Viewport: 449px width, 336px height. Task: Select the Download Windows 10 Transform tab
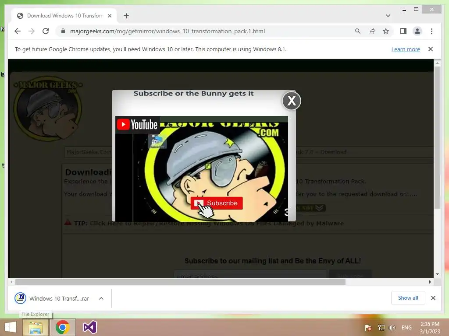[64, 16]
